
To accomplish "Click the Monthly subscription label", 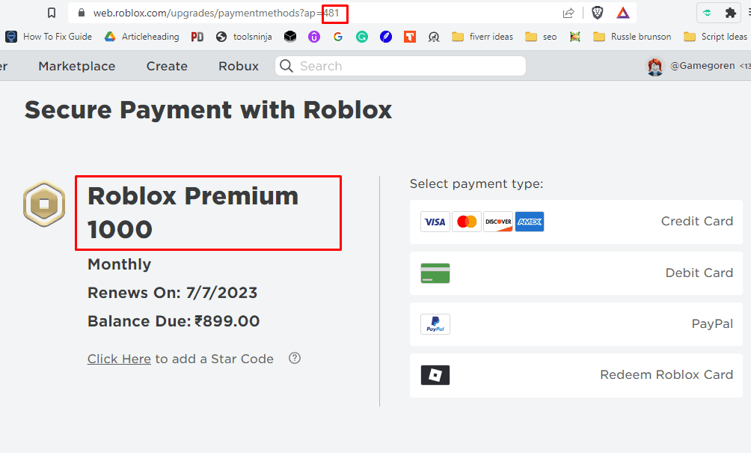I will [x=119, y=264].
